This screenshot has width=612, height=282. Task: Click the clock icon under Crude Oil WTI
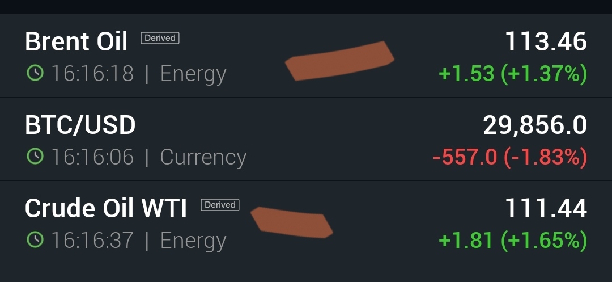pos(35,240)
